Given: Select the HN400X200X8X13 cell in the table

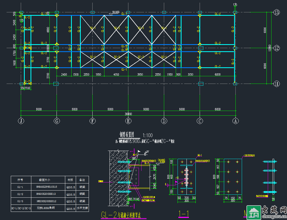Looking at the screenshot, I should tap(46, 194).
